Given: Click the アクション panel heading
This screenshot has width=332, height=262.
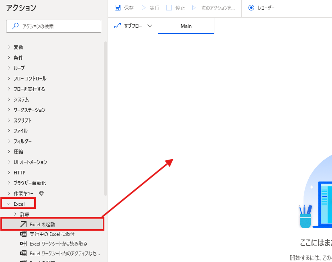Looking at the screenshot, I should click(x=21, y=8).
